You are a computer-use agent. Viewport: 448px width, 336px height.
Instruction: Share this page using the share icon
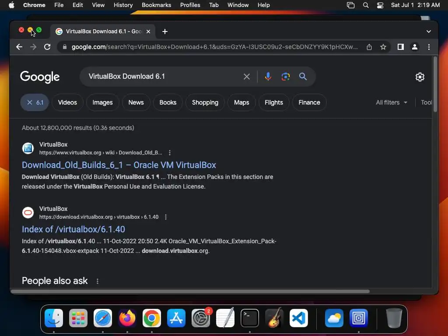click(369, 47)
